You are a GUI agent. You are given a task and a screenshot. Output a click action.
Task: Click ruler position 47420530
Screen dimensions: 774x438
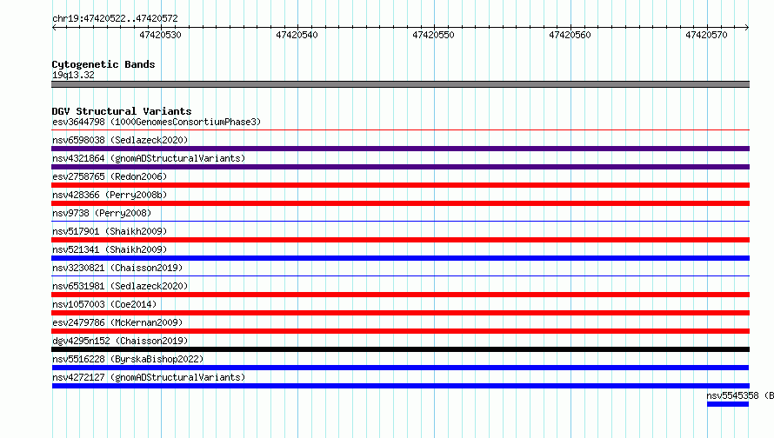[160, 35]
